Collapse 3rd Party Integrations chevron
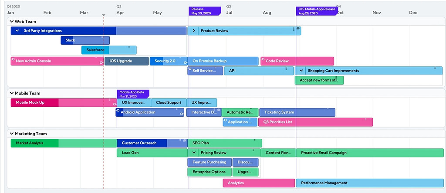The image size is (446, 193). (17, 31)
